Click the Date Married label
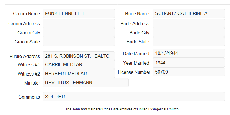230x115 pixels. [x=136, y=53]
